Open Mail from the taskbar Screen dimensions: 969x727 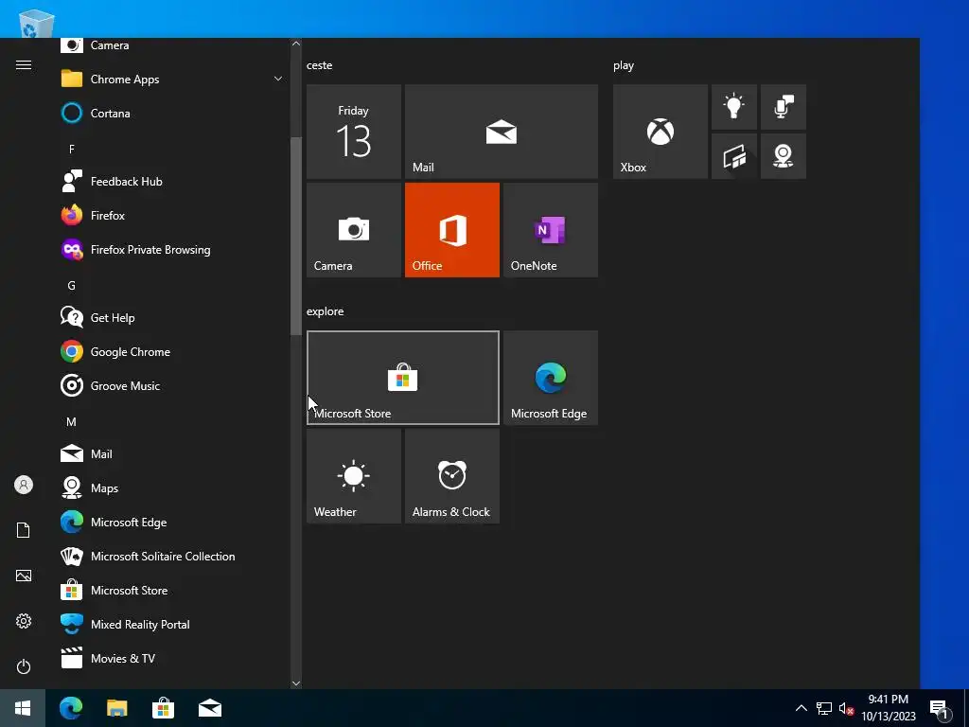point(210,708)
